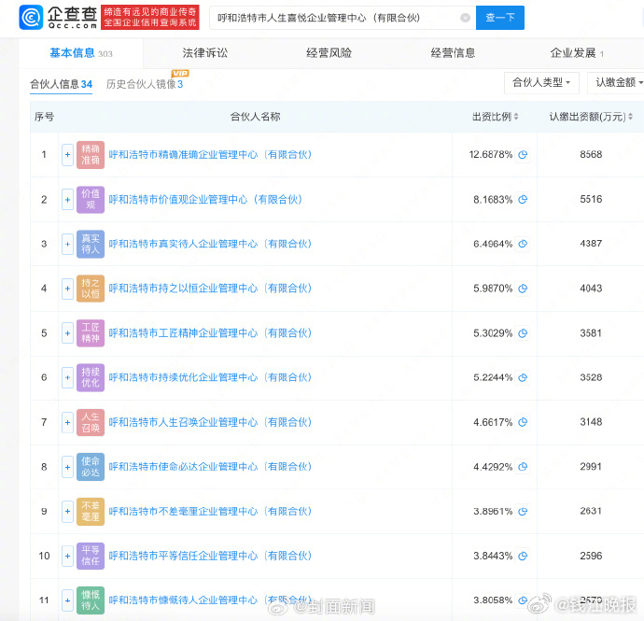Click the Qcc.com logo icon

(31, 17)
